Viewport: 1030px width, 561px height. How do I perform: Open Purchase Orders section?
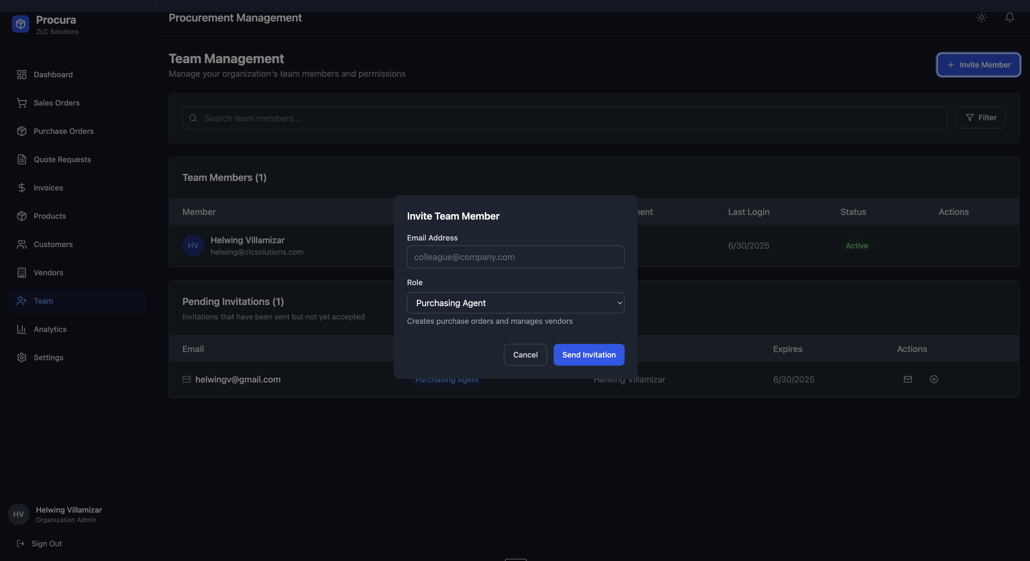click(63, 131)
